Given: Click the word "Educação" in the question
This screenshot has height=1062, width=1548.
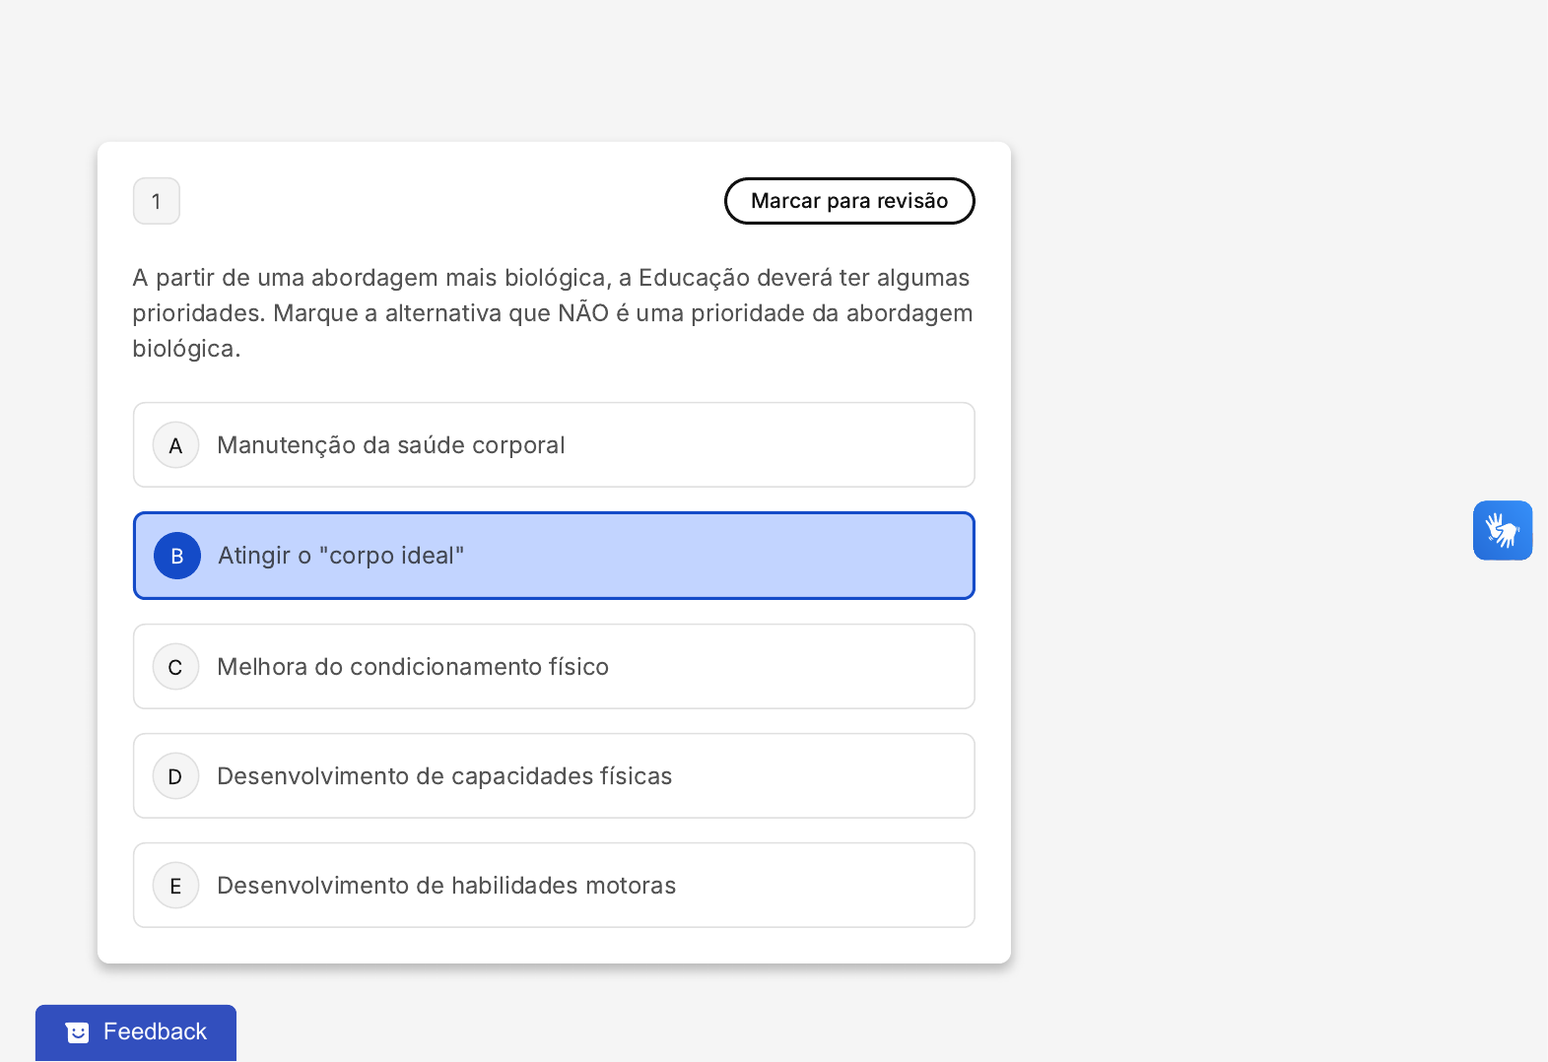Looking at the screenshot, I should point(694,278).
